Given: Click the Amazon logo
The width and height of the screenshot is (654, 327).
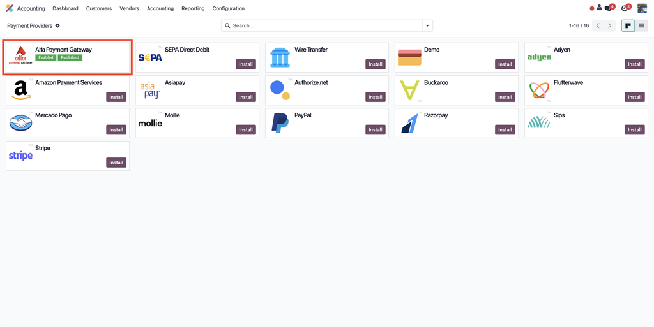Looking at the screenshot, I should [x=21, y=91].
